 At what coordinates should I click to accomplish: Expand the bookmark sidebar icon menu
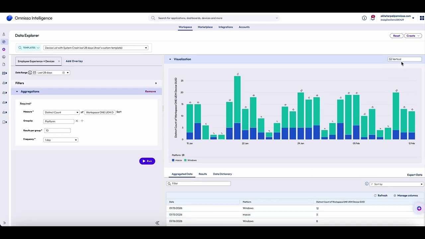pos(4,122)
